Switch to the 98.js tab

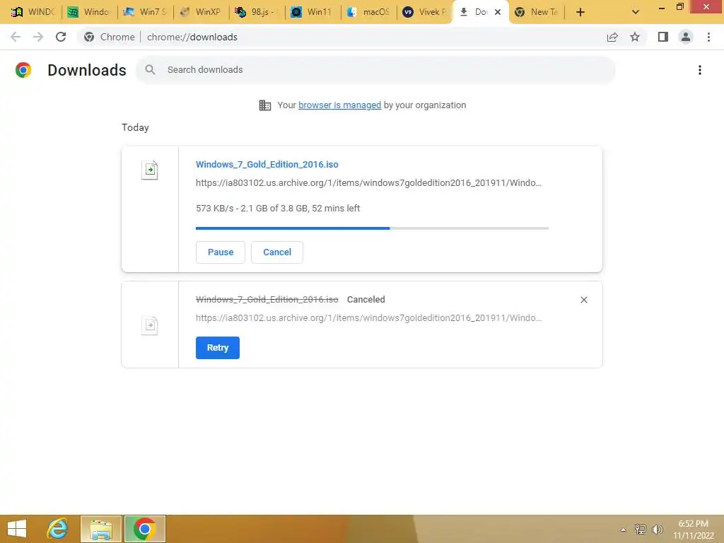[x=257, y=12]
